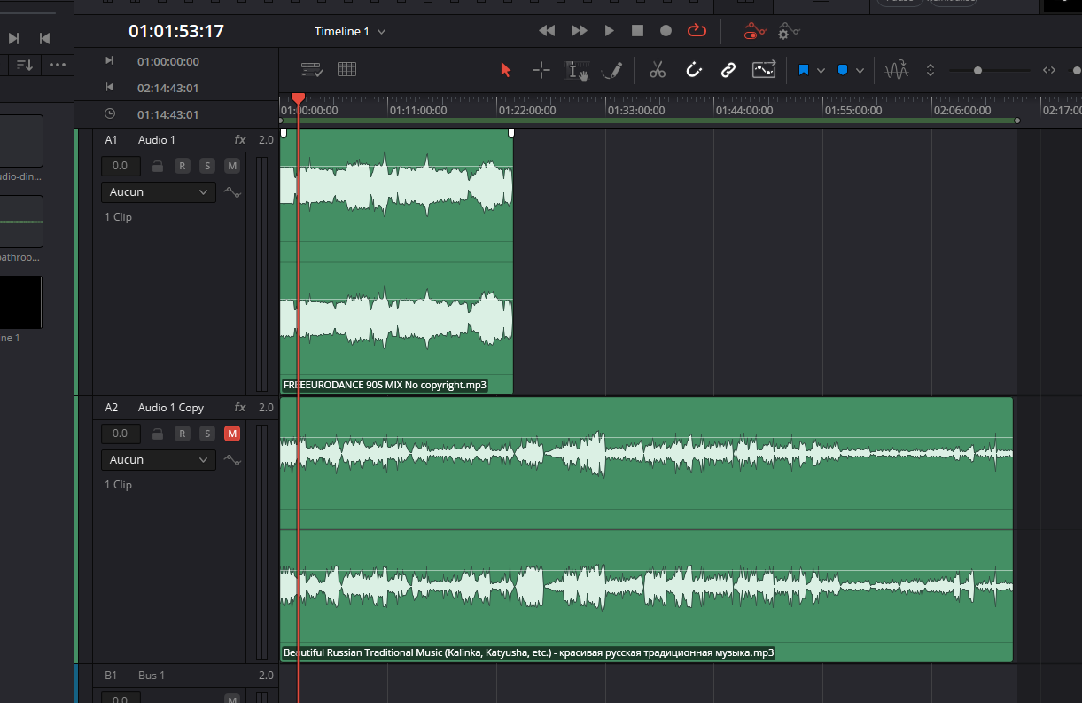Toggle loop playback button
The height and width of the screenshot is (703, 1082).
(697, 31)
